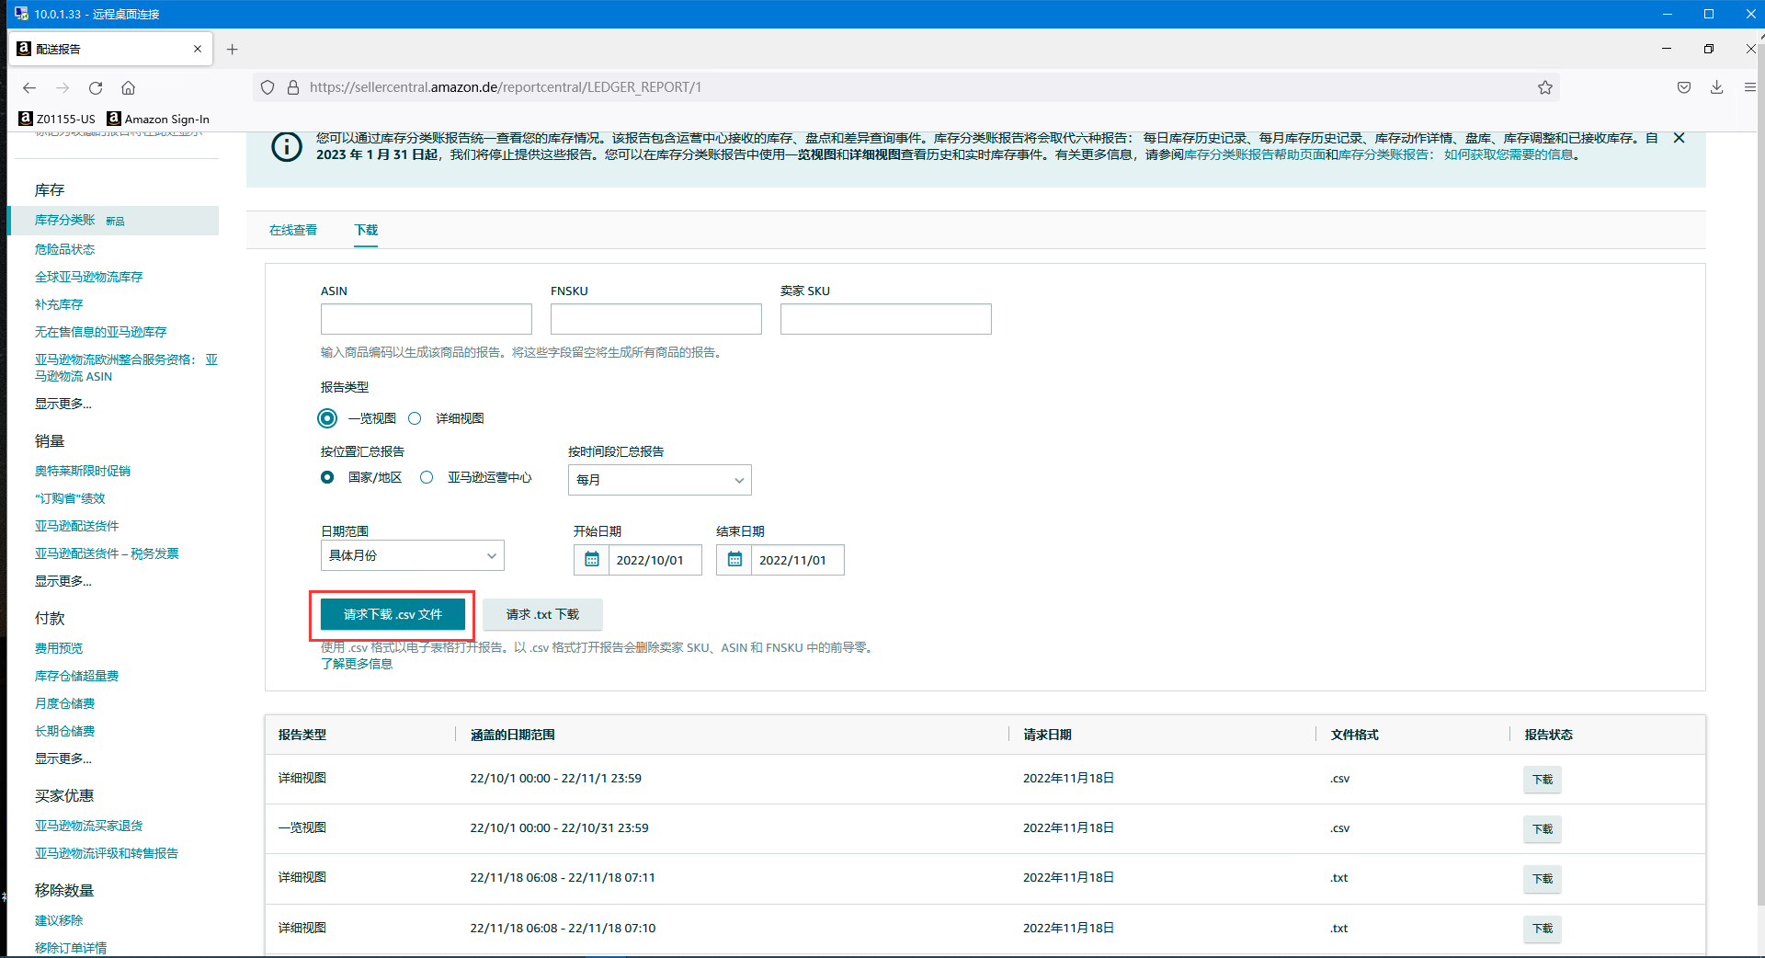Open 库存分类账报告帮助页面 link in banner
Screen dimensions: 1765x958
coord(1255,154)
